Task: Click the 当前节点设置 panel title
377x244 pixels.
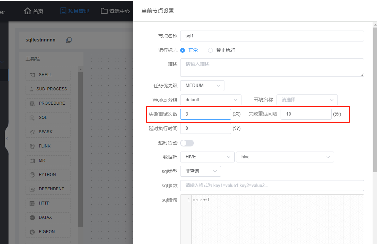Action: pyautogui.click(x=157, y=11)
